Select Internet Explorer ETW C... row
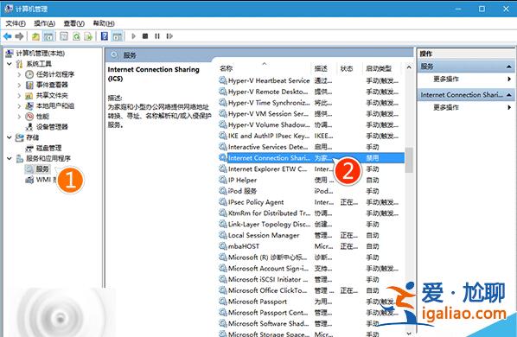The height and width of the screenshot is (337, 517). point(311,169)
